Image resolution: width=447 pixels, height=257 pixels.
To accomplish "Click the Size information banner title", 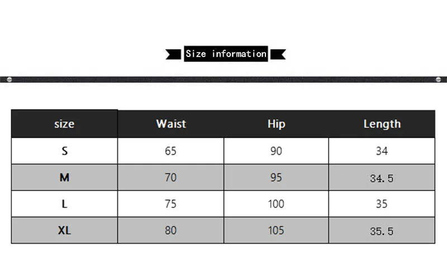I will click(x=226, y=54).
